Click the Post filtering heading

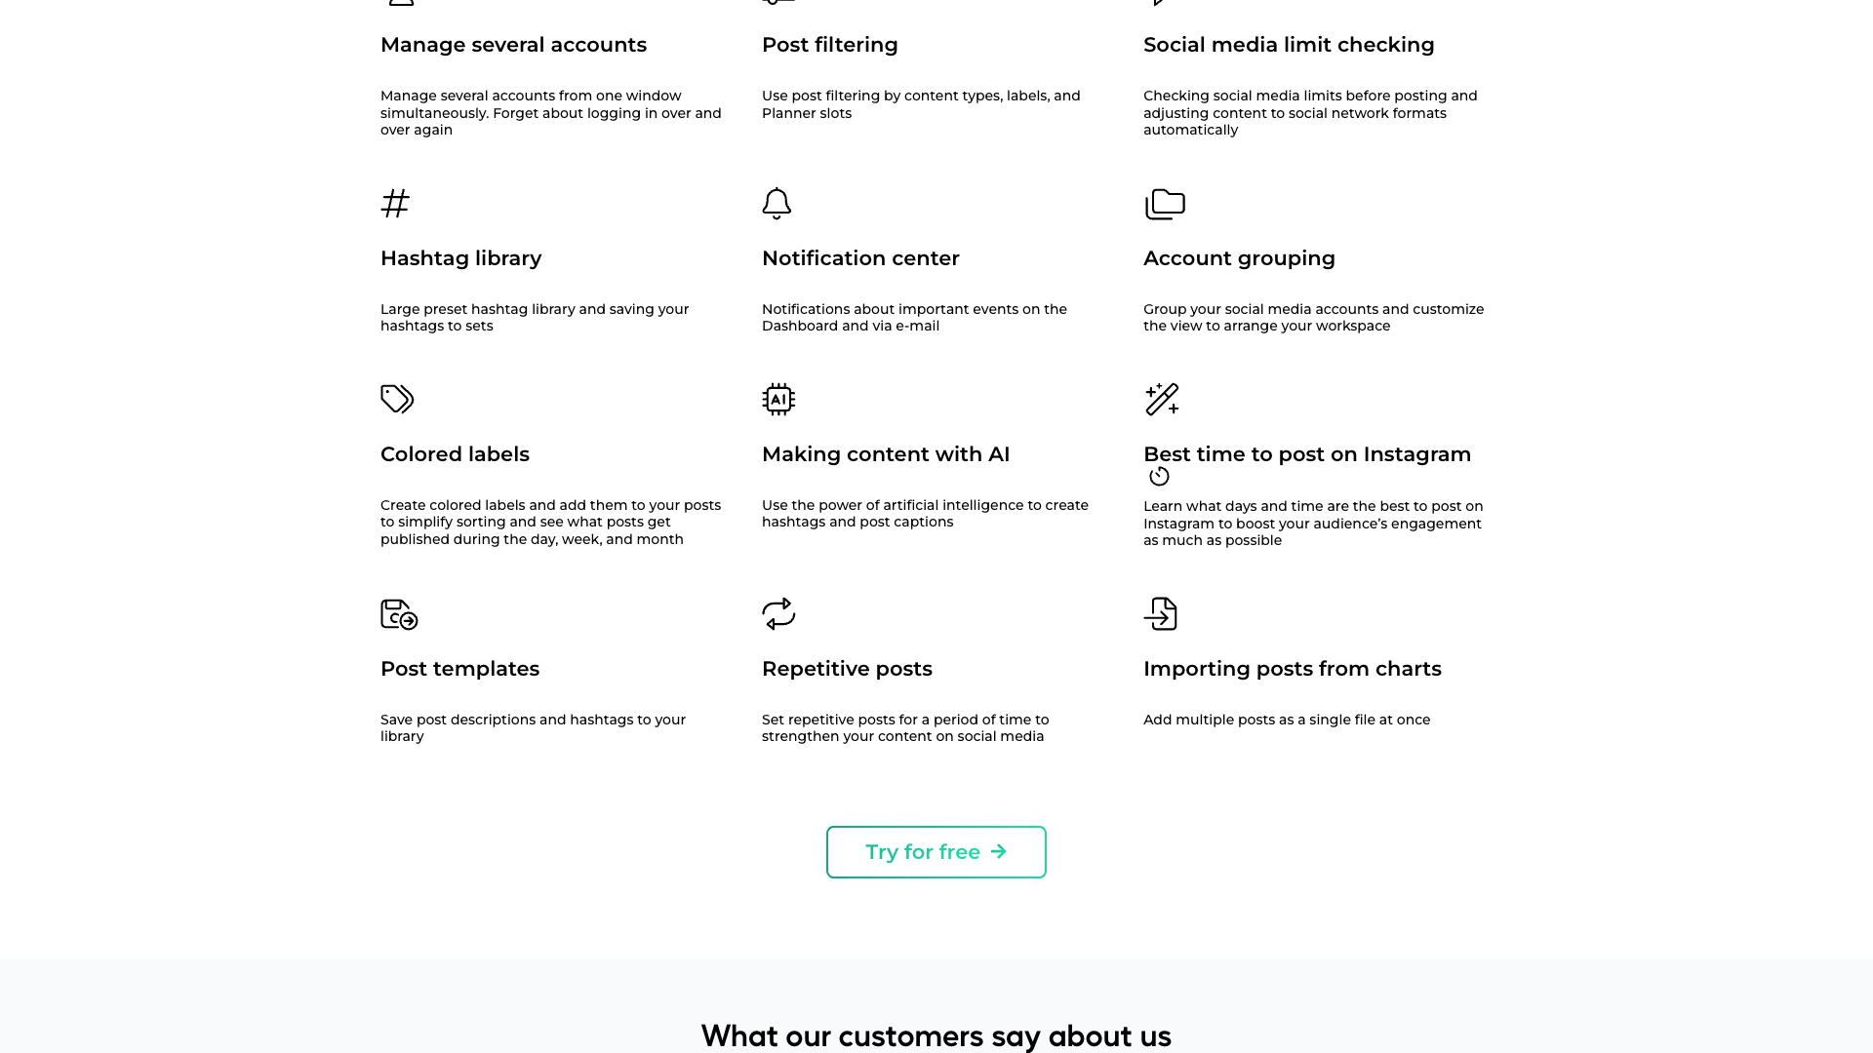point(829,45)
